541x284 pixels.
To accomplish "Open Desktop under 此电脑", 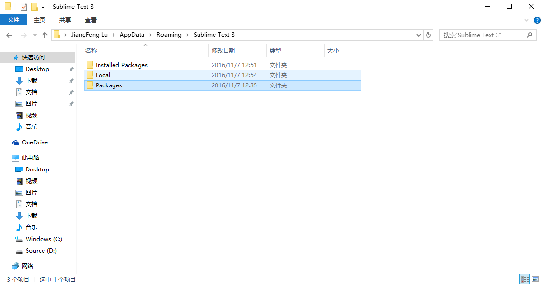I will point(37,170).
